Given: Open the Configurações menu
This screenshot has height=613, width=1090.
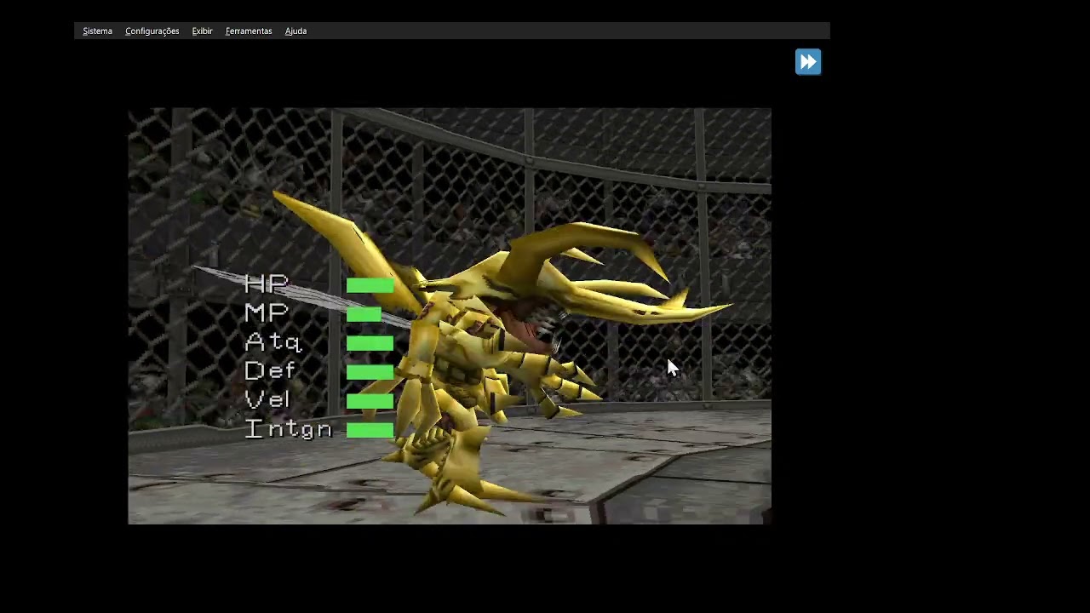Looking at the screenshot, I should click(x=152, y=31).
